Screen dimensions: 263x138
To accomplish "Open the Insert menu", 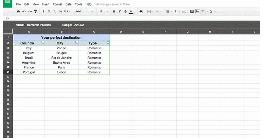I will [x=46, y=4].
